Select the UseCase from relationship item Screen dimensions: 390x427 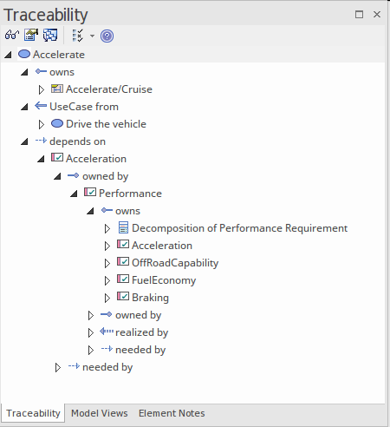click(x=84, y=107)
